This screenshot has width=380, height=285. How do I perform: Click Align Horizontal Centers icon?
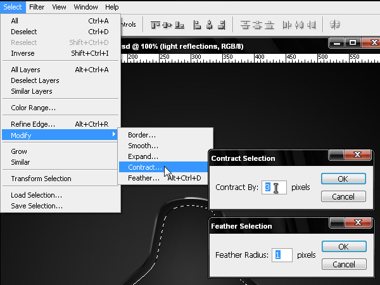[x=210, y=25]
